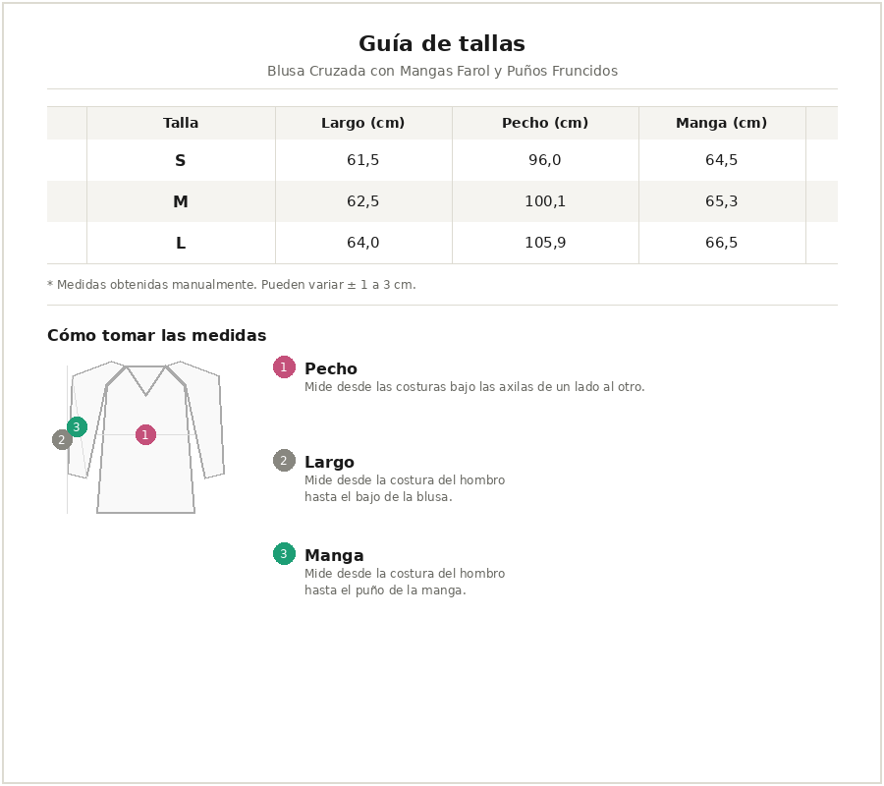Select size M row label

[181, 201]
